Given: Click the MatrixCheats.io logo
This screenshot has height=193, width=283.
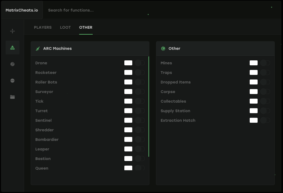Looking at the screenshot, I should point(21,10).
